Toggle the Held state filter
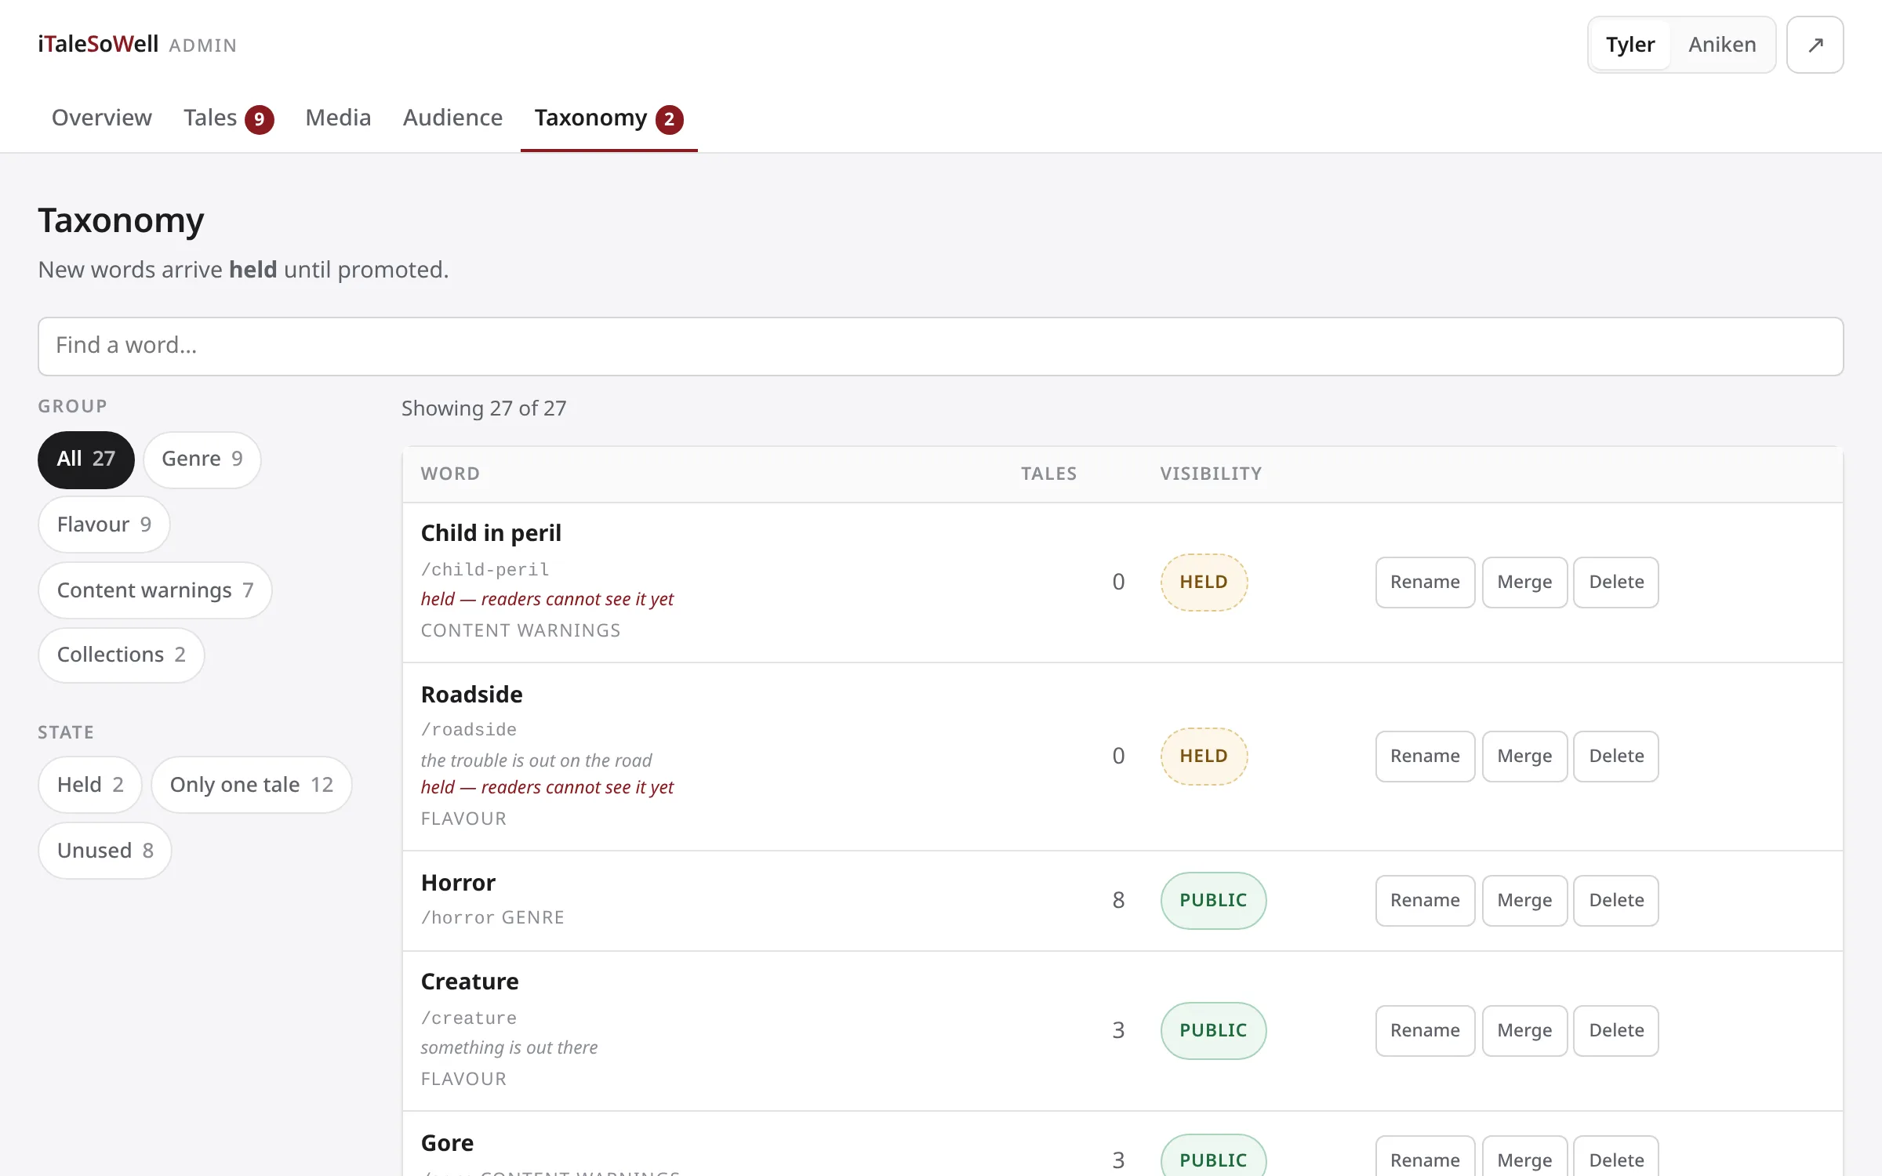Image resolution: width=1882 pixels, height=1176 pixels. (x=90, y=785)
